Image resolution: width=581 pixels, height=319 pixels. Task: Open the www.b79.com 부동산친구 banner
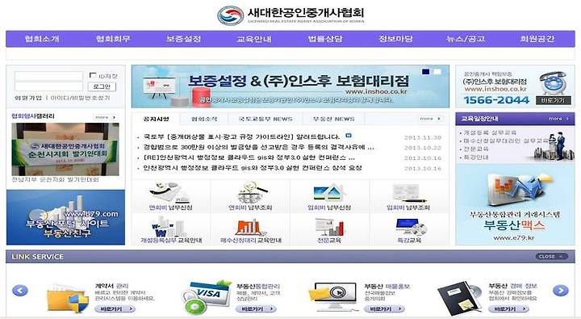click(x=65, y=217)
